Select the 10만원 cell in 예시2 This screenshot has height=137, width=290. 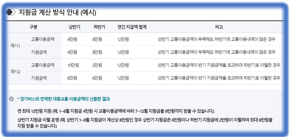[73, 65]
